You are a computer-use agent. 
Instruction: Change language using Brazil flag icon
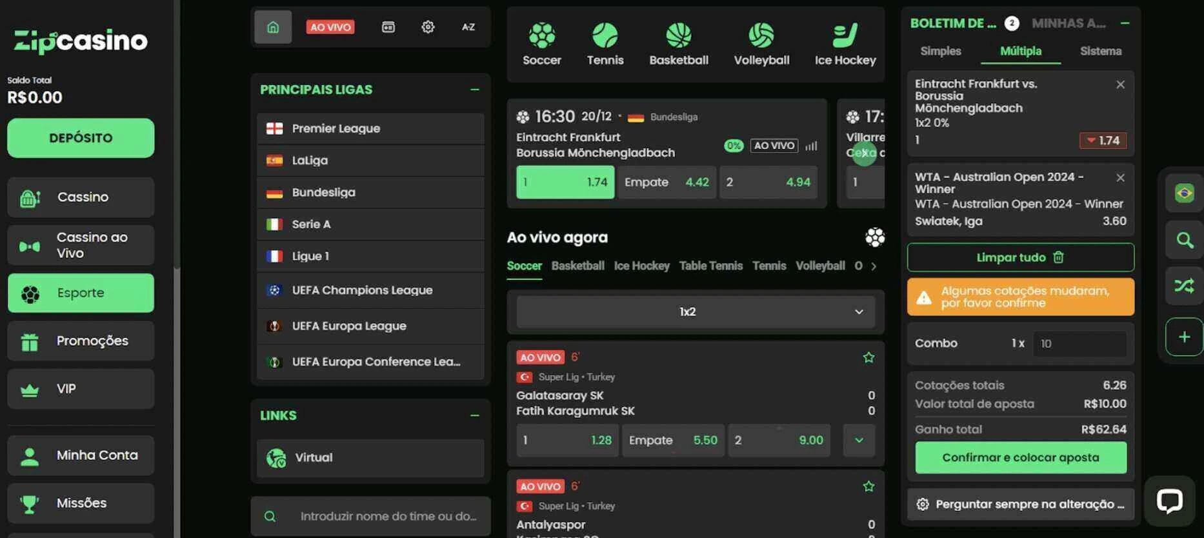[x=1184, y=193]
